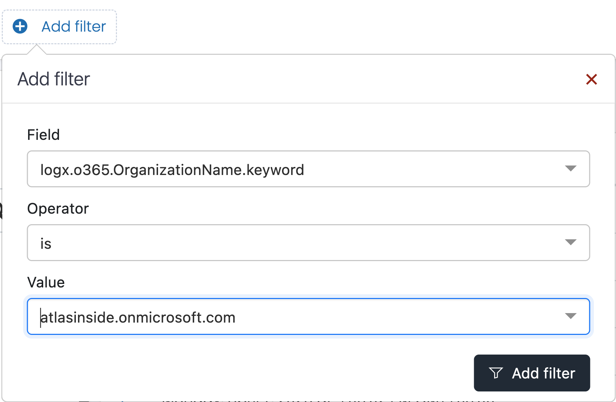
Task: Click the "Value" label
Action: 46,283
